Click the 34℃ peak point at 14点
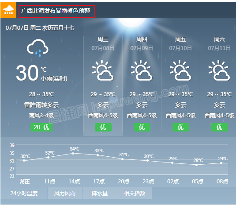Viewport: 236px width, 205px height. coord(73,154)
